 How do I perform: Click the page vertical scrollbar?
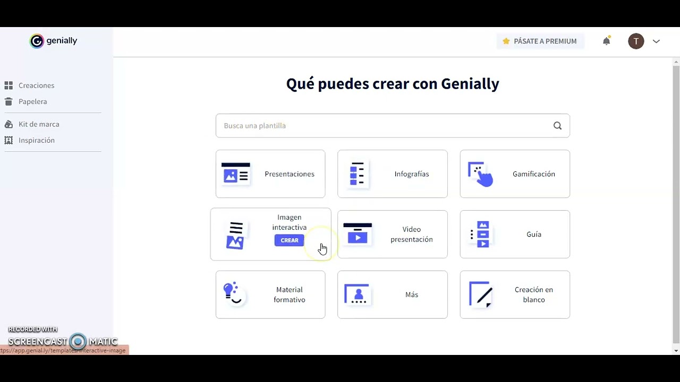(x=676, y=204)
